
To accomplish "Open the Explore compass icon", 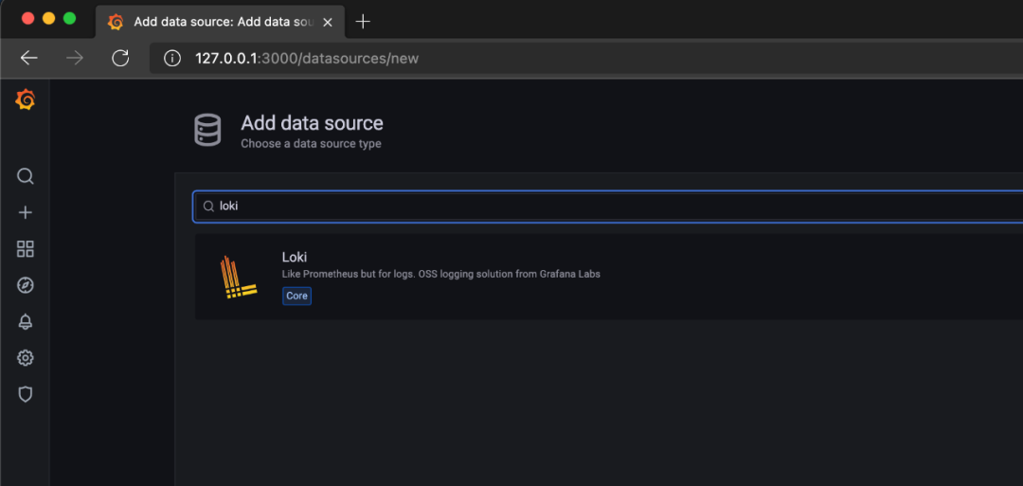I will pyautogui.click(x=25, y=285).
